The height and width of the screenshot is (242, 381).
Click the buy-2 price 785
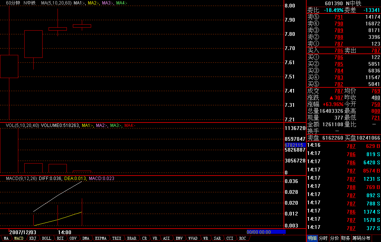(x=338, y=64)
